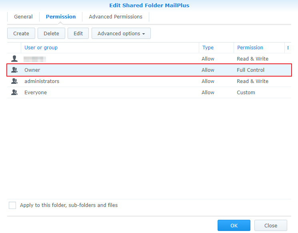Image resolution: width=298 pixels, height=233 pixels.
Task: Click the Close button
Action: click(x=271, y=225)
